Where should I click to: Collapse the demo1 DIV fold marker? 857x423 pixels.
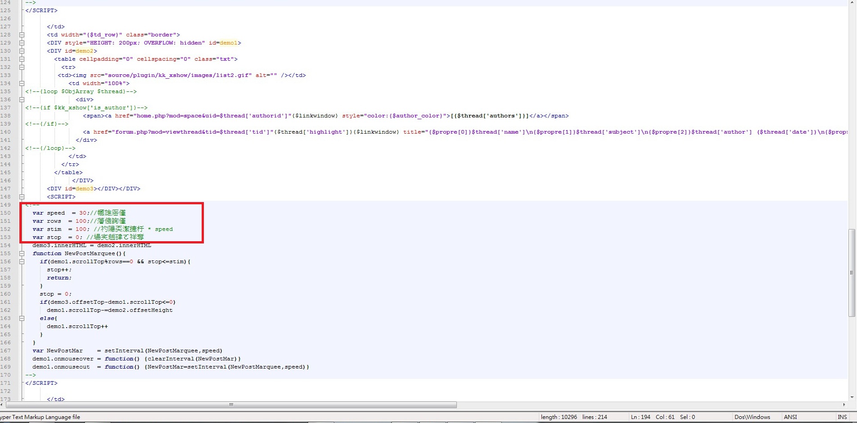(x=22, y=43)
